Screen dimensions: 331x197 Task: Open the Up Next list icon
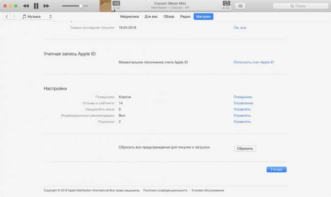pos(240,6)
